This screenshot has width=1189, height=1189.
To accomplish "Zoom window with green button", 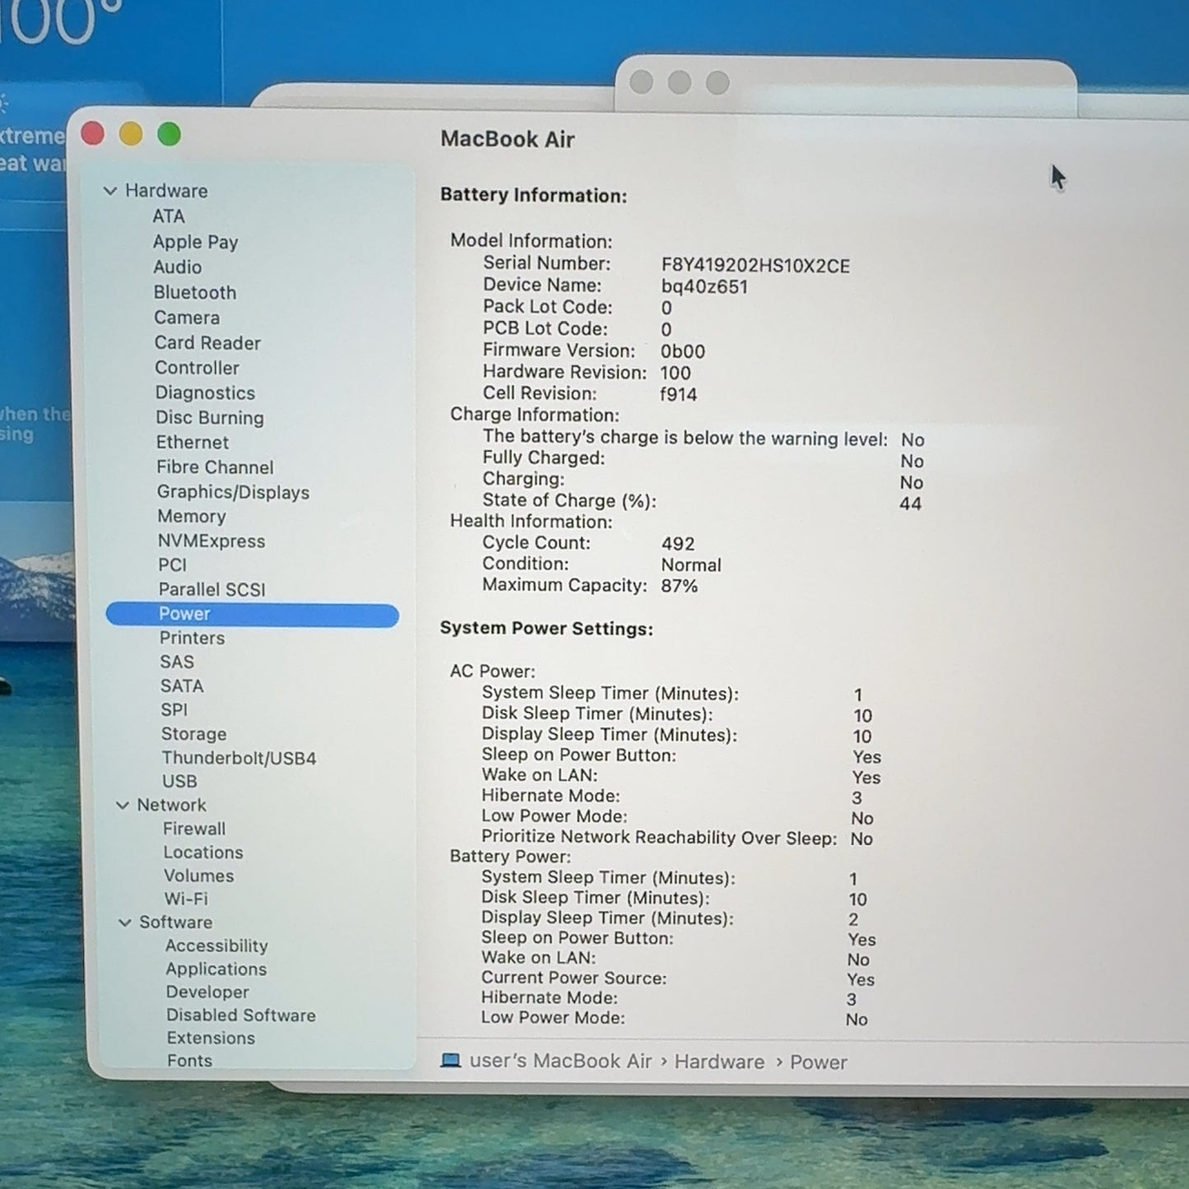I will [x=170, y=133].
